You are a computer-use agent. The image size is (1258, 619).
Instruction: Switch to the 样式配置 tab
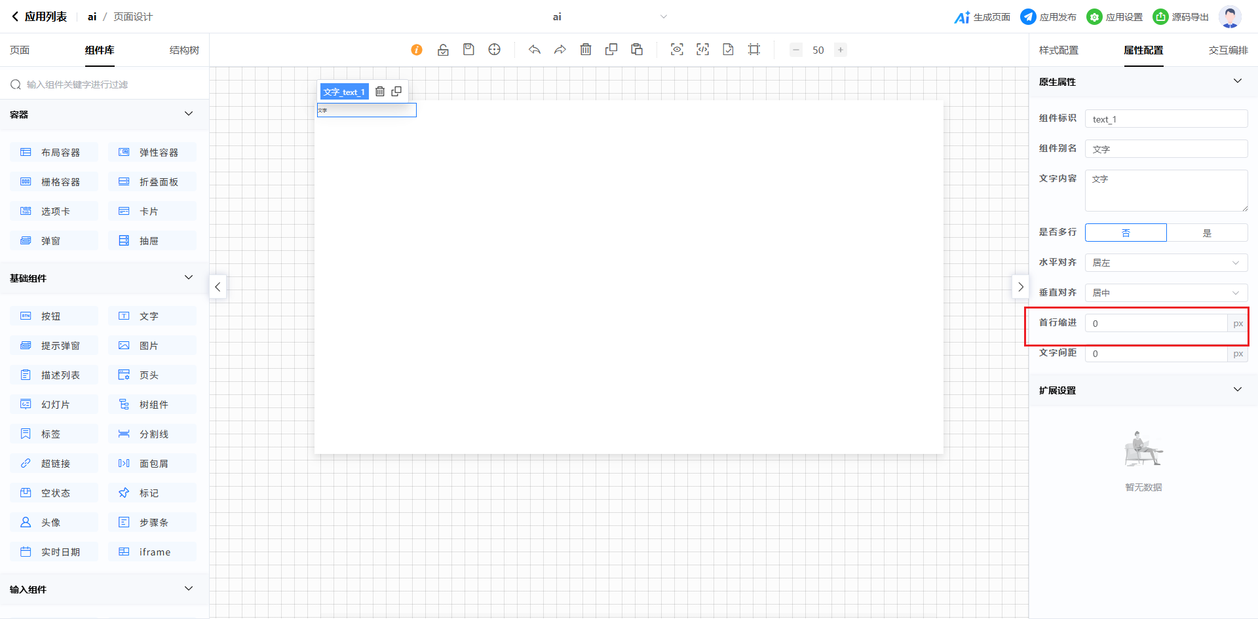[x=1058, y=50]
